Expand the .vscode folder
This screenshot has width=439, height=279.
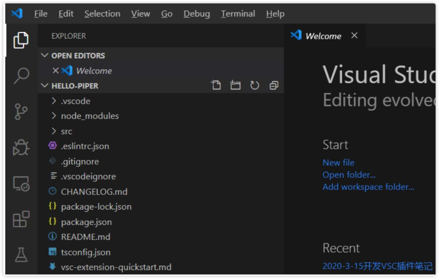pos(75,101)
